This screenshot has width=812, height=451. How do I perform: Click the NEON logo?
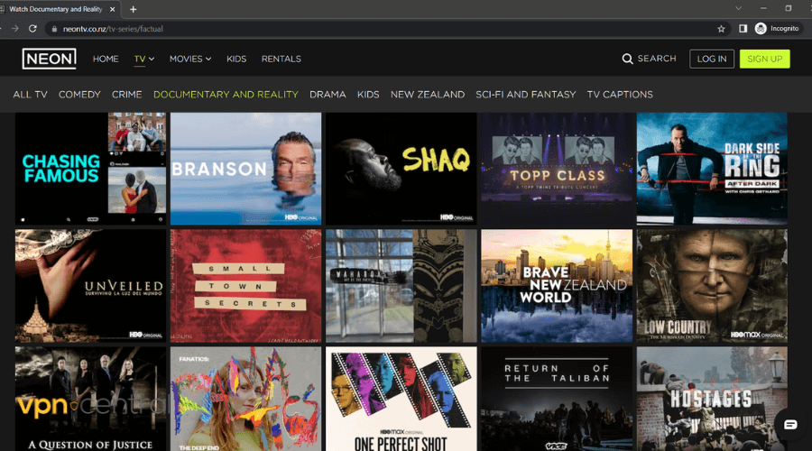[49, 59]
